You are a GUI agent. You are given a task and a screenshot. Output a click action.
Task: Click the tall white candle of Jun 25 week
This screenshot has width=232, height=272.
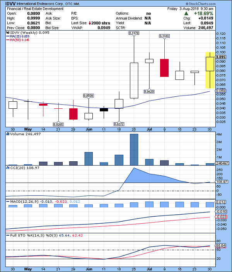[134, 80]
